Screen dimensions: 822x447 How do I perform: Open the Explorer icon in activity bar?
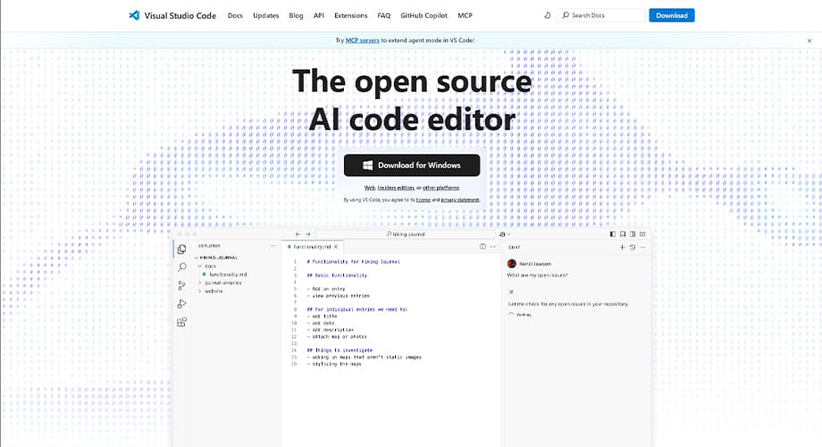pyautogui.click(x=181, y=249)
